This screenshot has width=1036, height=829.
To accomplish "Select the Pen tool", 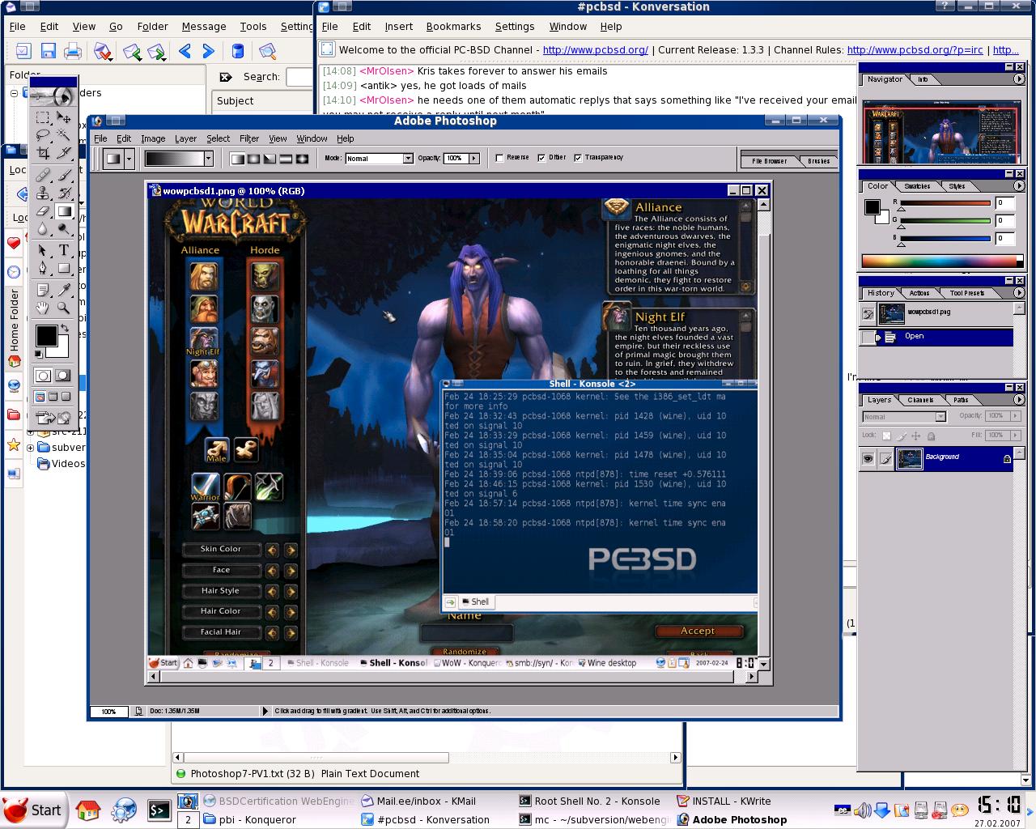I will tap(43, 268).
